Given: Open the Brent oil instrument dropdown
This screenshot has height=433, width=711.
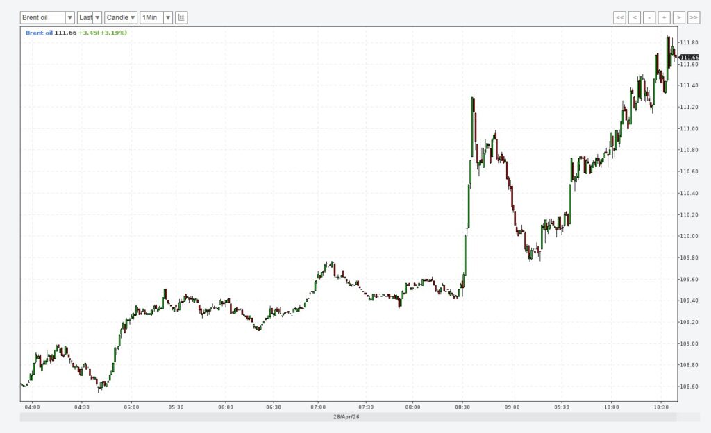Looking at the screenshot, I should tap(47, 17).
